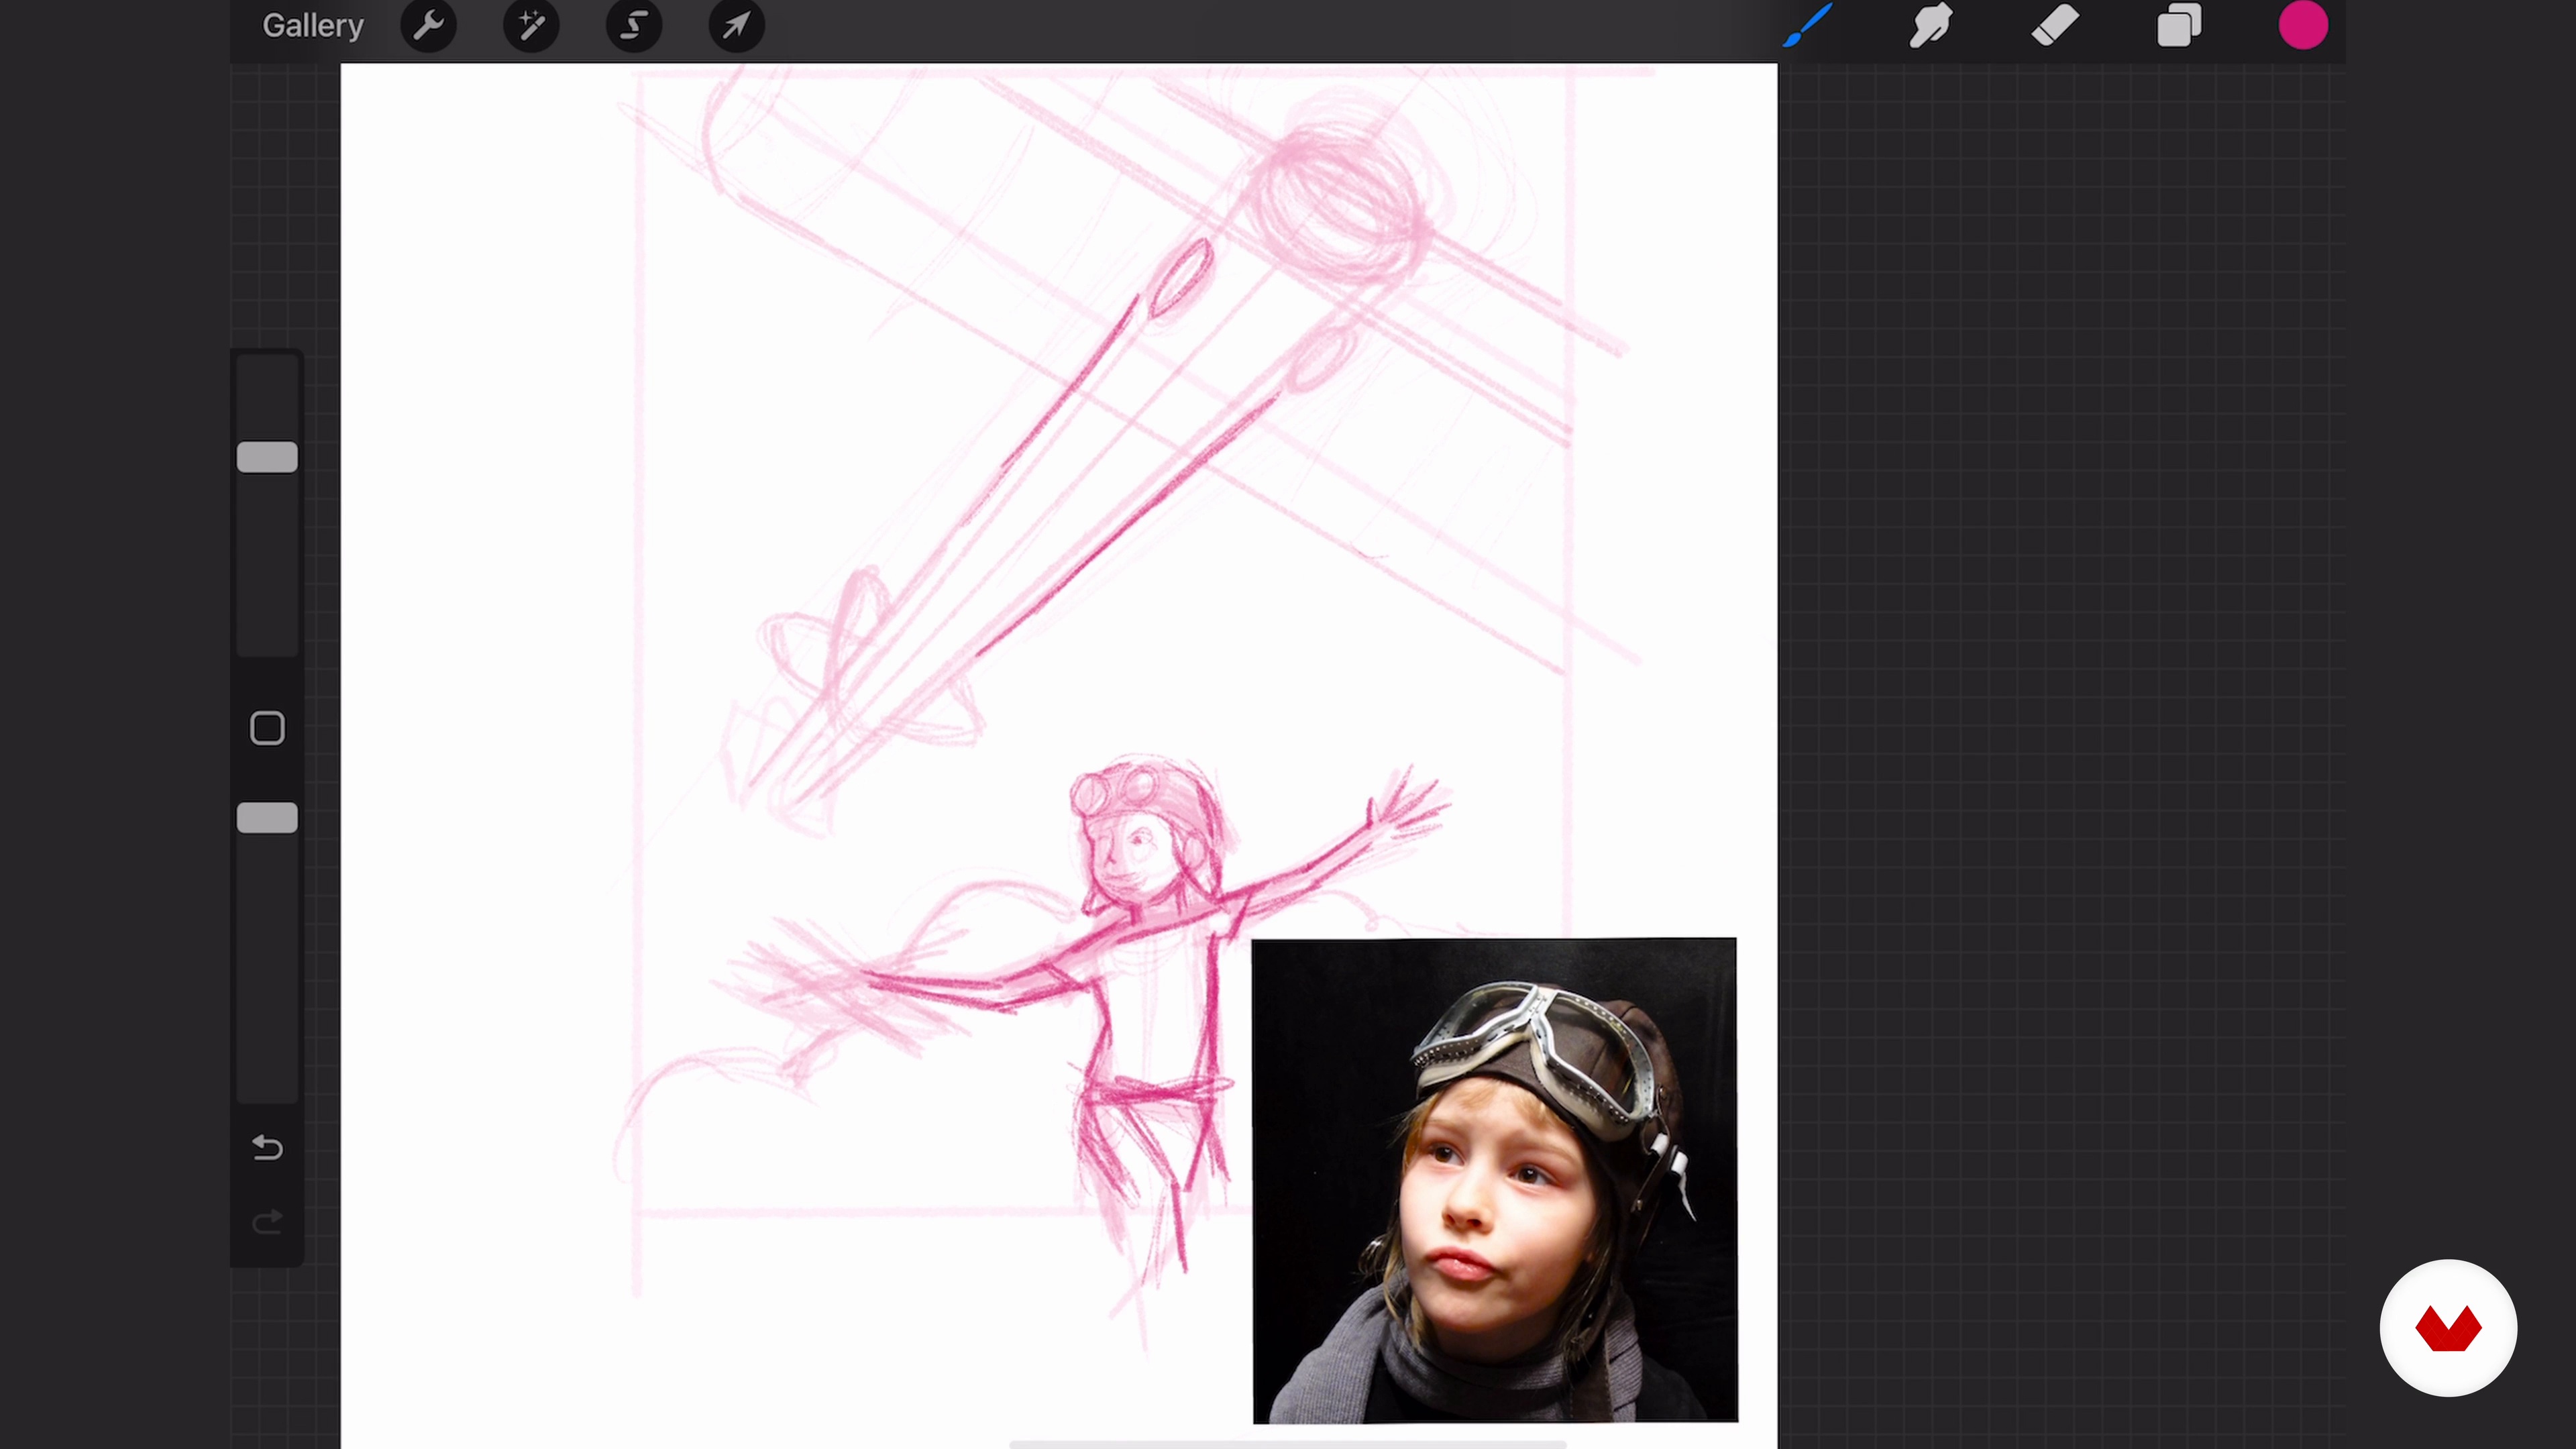This screenshot has height=1449, width=2576.
Task: Open the Actions wrench menu
Action: pos(429,26)
